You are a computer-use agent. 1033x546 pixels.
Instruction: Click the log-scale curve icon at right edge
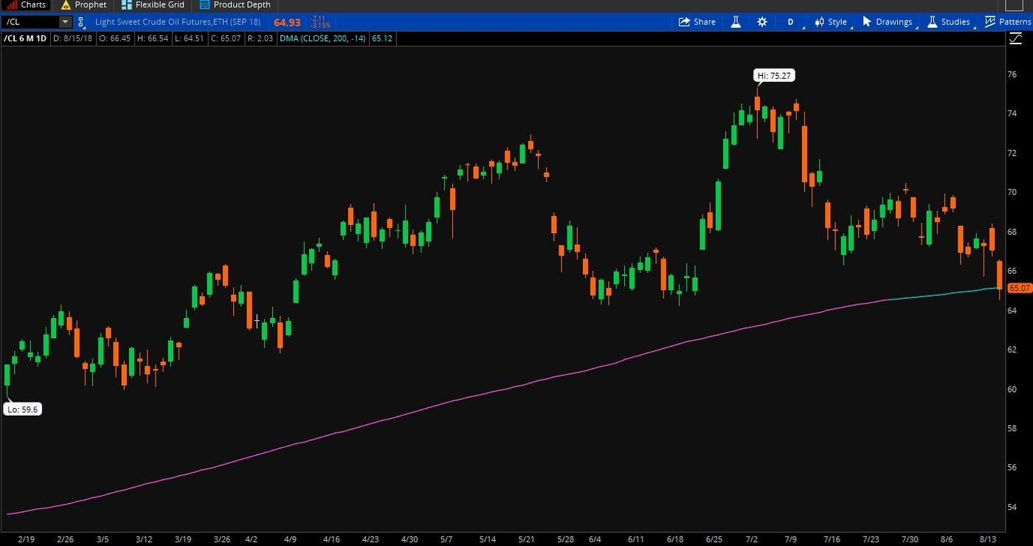click(1017, 38)
